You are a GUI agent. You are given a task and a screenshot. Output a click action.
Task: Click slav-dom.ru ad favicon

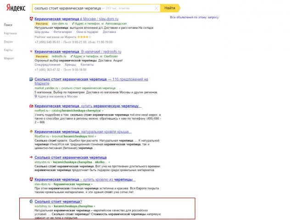31,19
